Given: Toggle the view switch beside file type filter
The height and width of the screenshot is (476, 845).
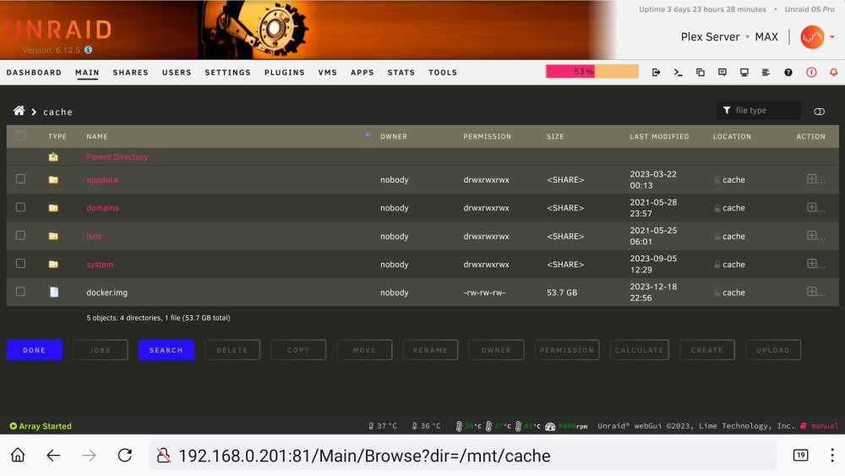Looking at the screenshot, I should click(x=819, y=112).
